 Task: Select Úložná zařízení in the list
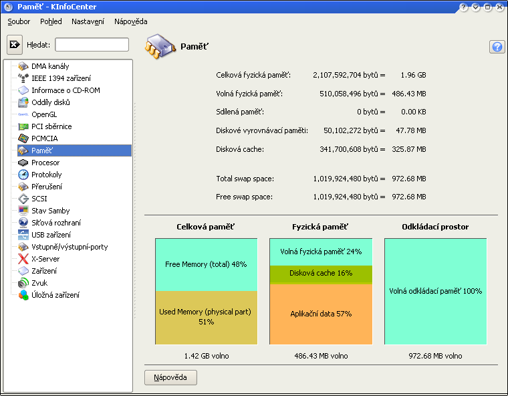click(x=55, y=295)
